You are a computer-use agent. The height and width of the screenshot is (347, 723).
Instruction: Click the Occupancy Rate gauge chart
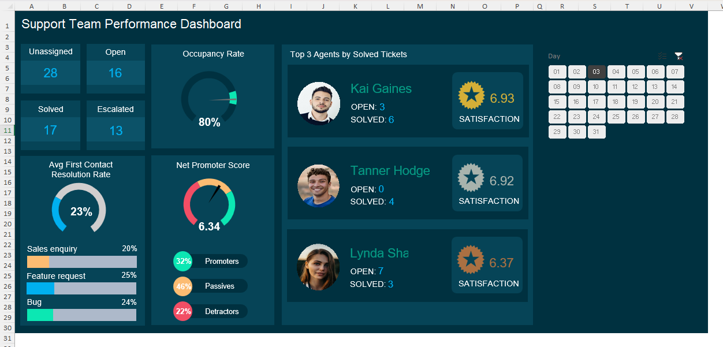point(209,97)
